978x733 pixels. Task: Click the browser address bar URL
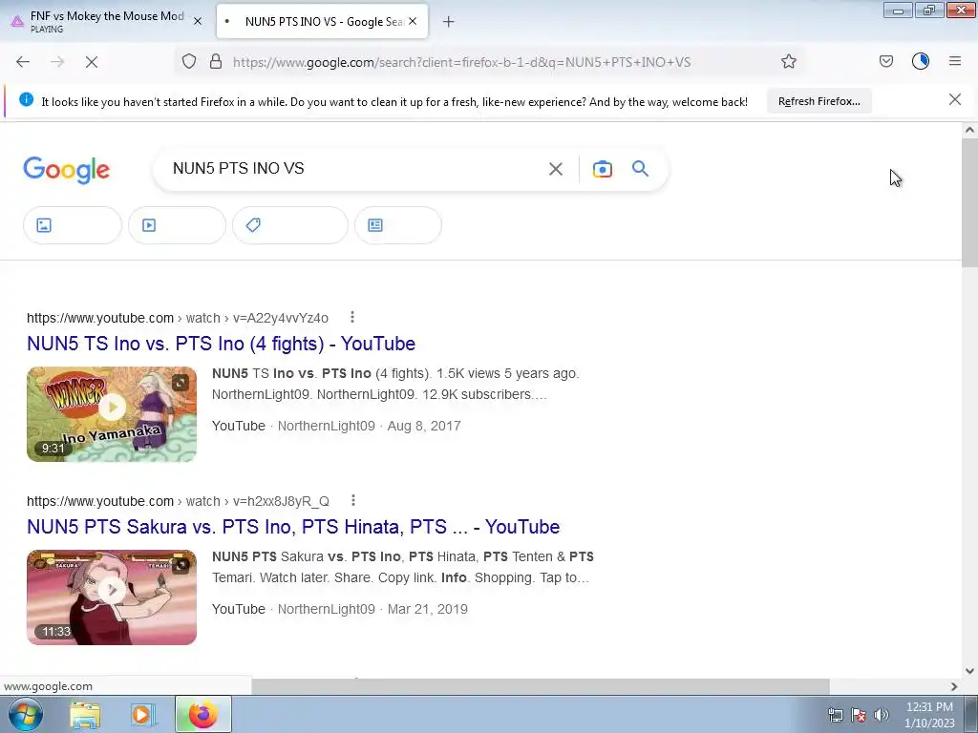point(461,62)
